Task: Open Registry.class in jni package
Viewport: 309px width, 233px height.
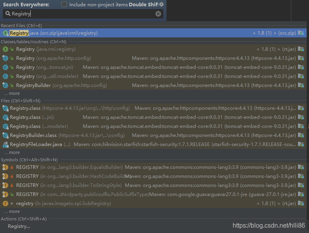Action: tap(153, 117)
